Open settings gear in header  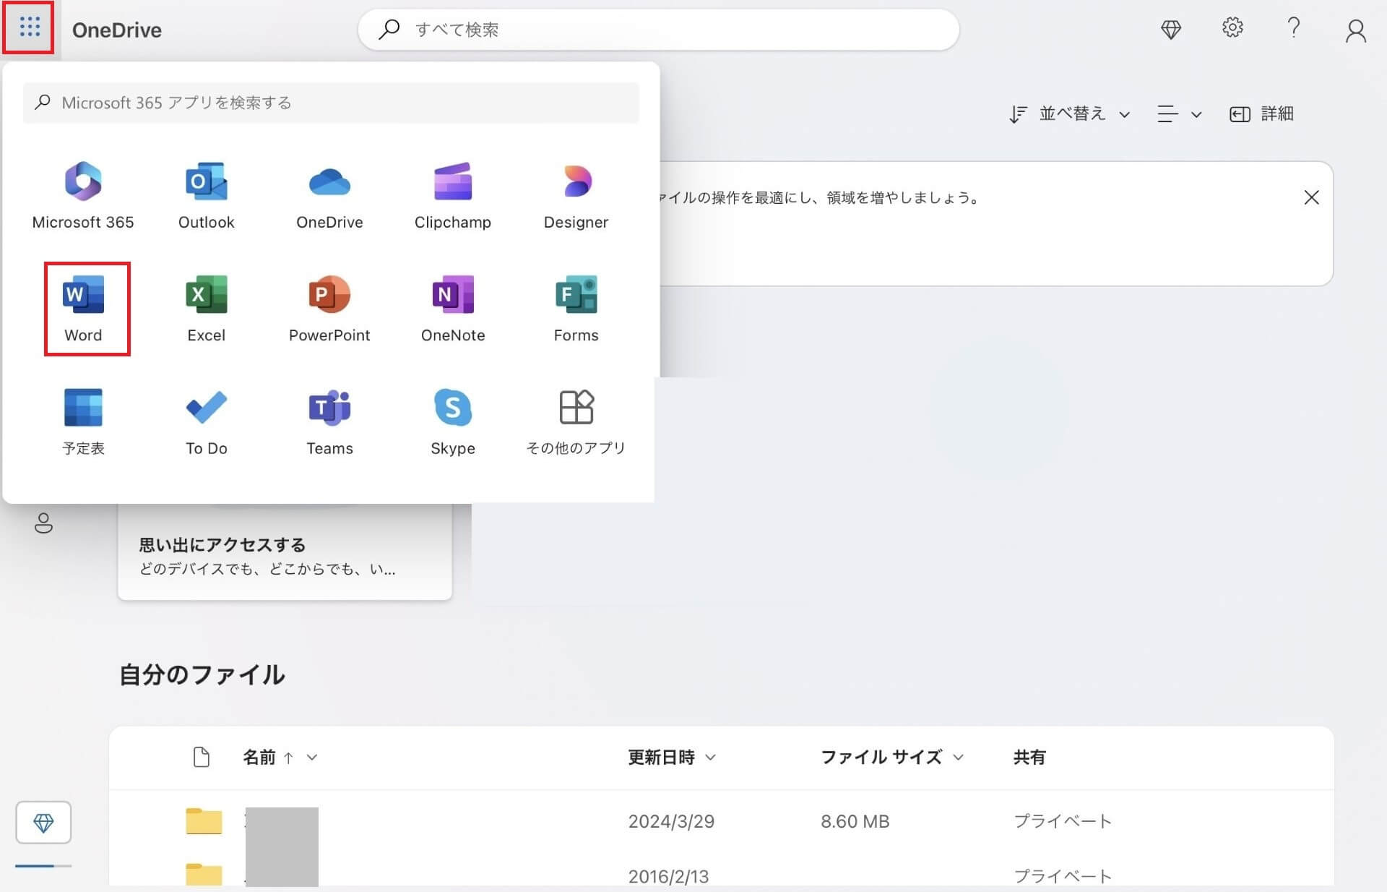[1232, 27]
